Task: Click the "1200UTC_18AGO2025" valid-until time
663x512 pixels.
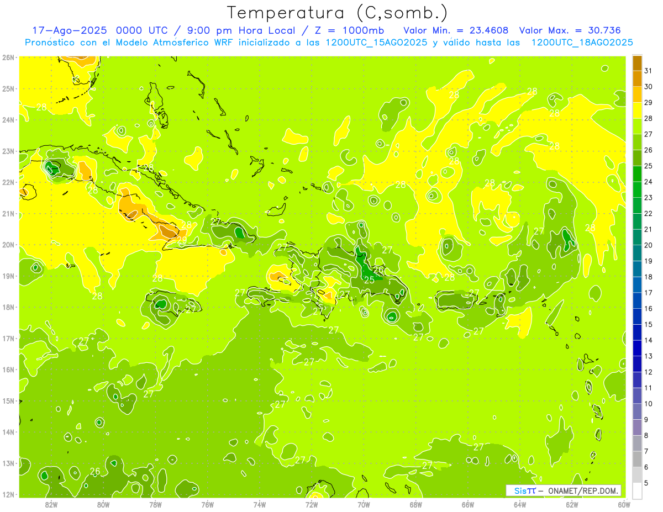Action: (582, 43)
